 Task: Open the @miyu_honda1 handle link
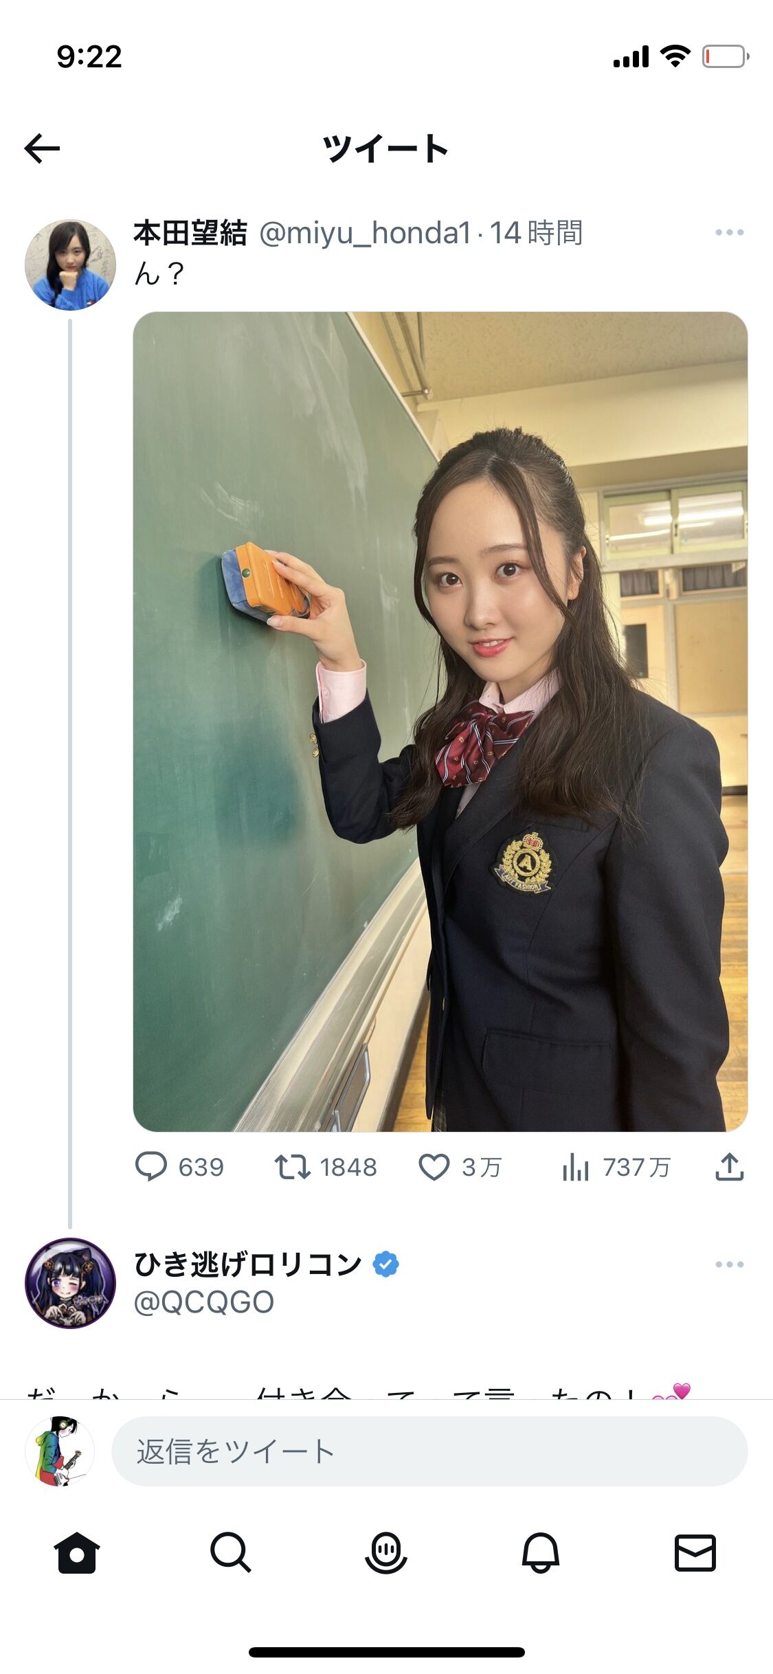[x=365, y=233]
